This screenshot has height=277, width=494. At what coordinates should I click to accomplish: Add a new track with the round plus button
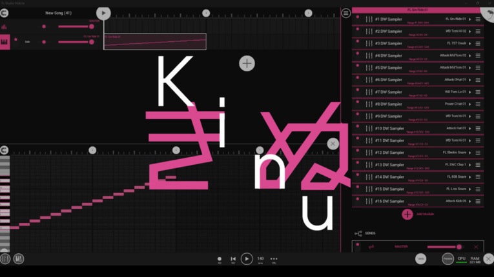[x=247, y=64]
